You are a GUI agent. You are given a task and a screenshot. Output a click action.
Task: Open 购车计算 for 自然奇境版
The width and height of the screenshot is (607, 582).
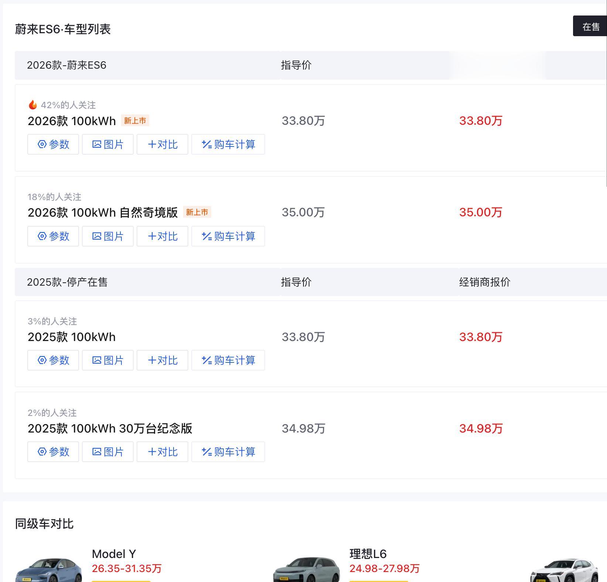(228, 236)
